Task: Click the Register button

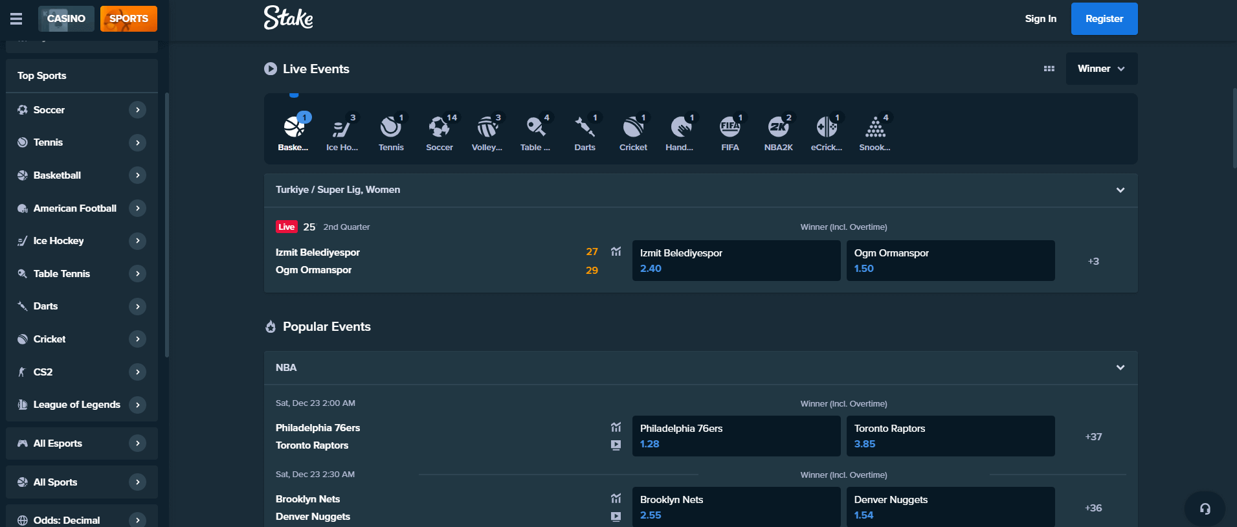Action: coord(1104,19)
